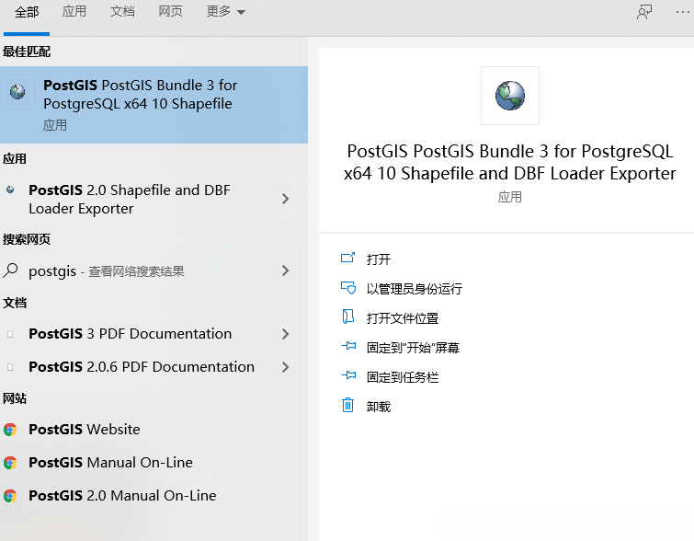Open the three-dot options menu

[681, 12]
